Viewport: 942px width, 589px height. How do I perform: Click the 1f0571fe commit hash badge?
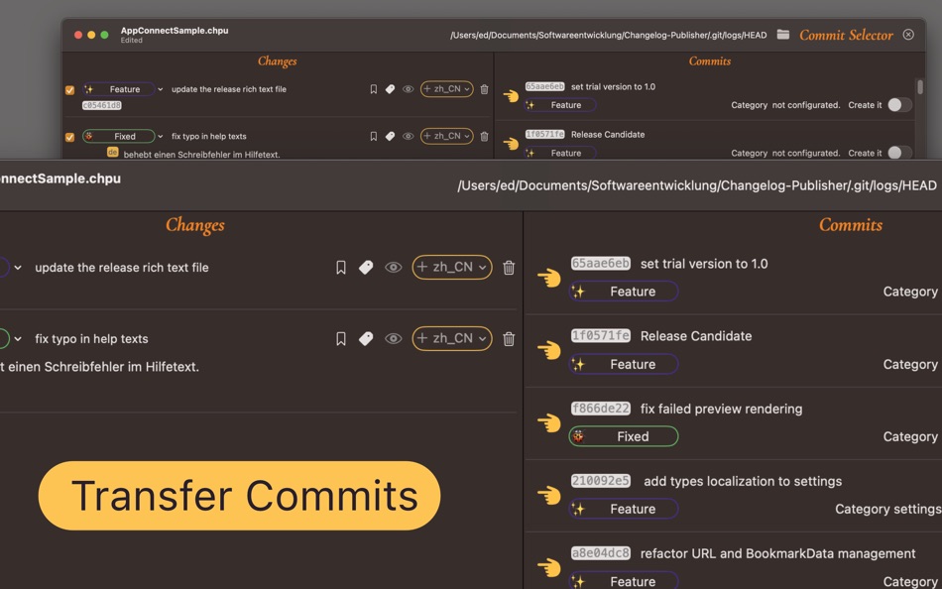(602, 335)
